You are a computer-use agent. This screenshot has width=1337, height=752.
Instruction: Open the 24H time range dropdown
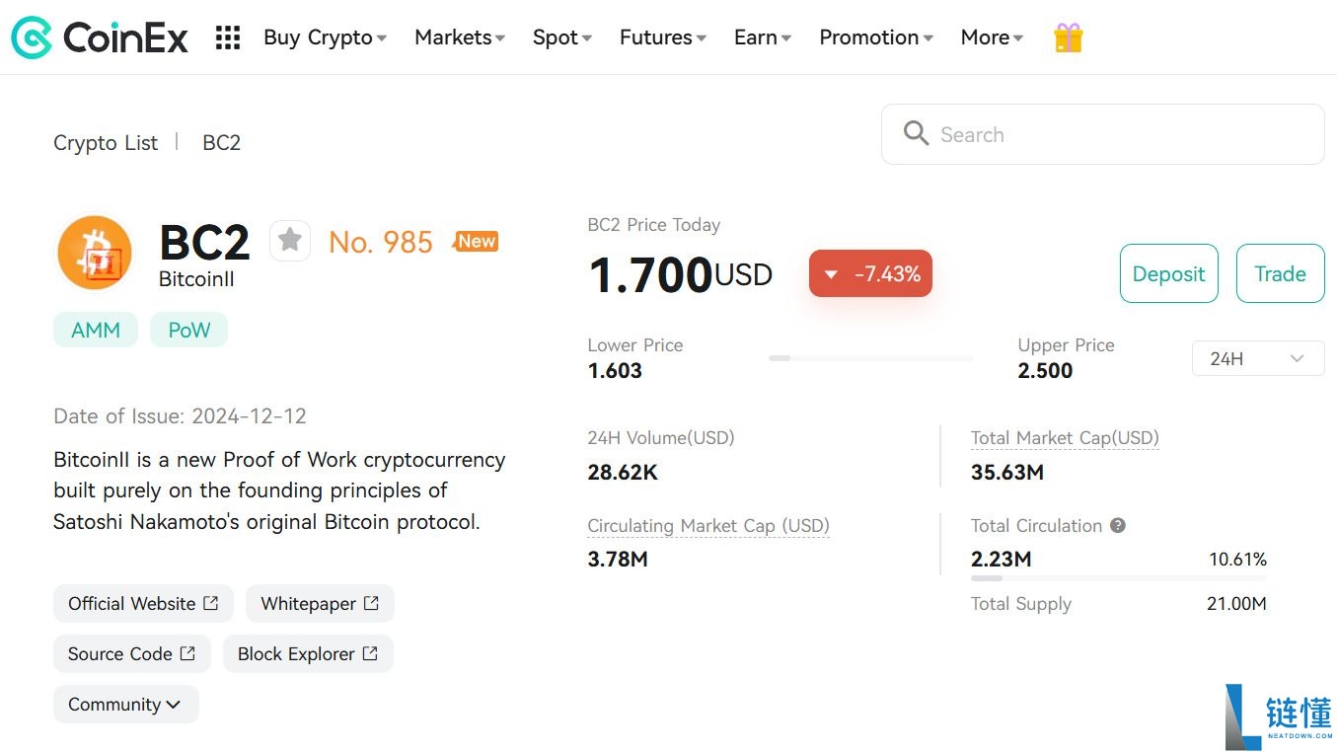[1258, 358]
